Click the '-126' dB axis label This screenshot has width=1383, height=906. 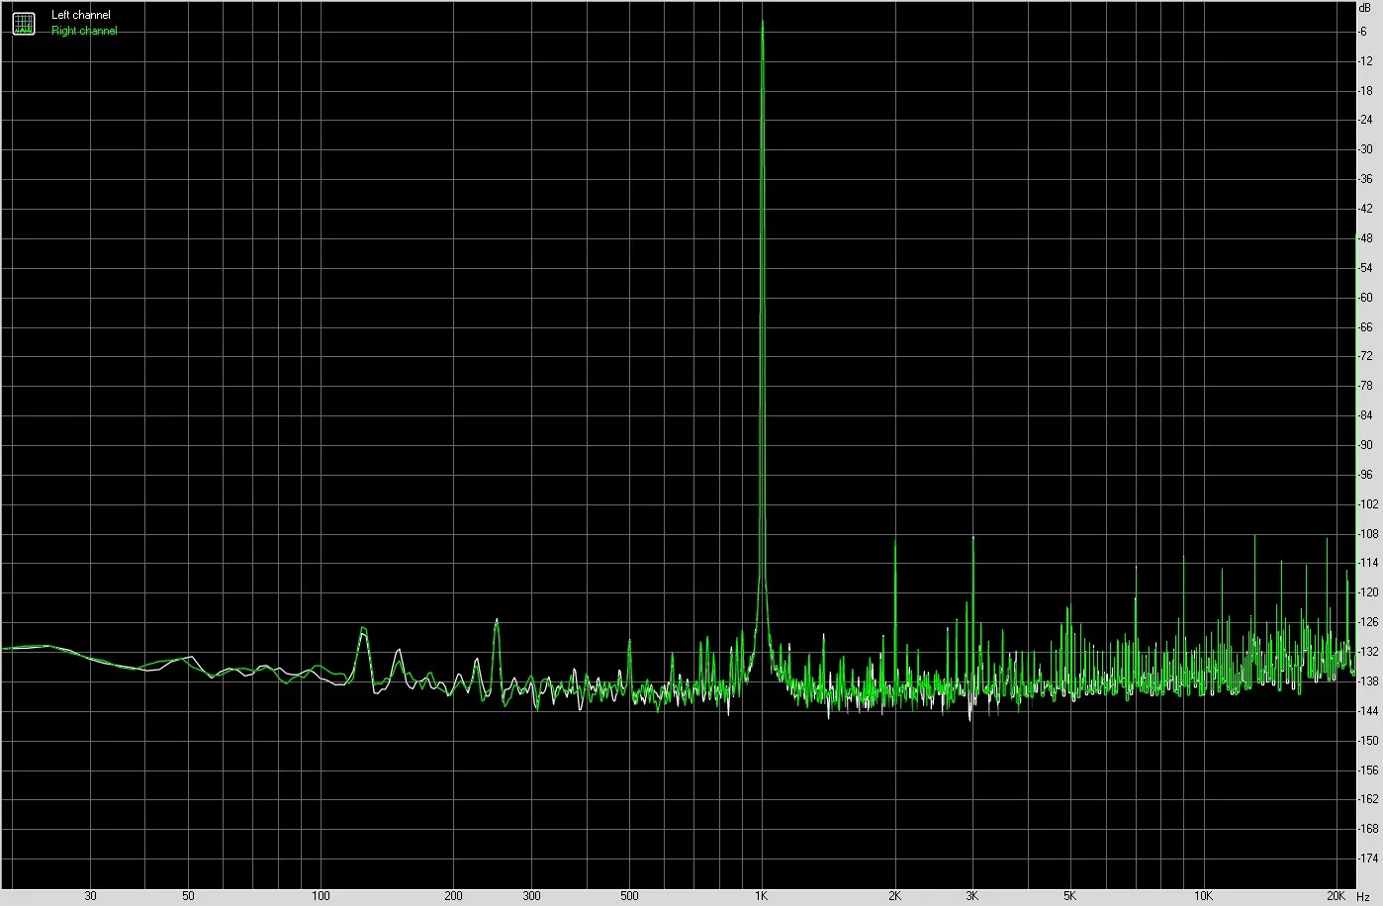[x=1369, y=622]
